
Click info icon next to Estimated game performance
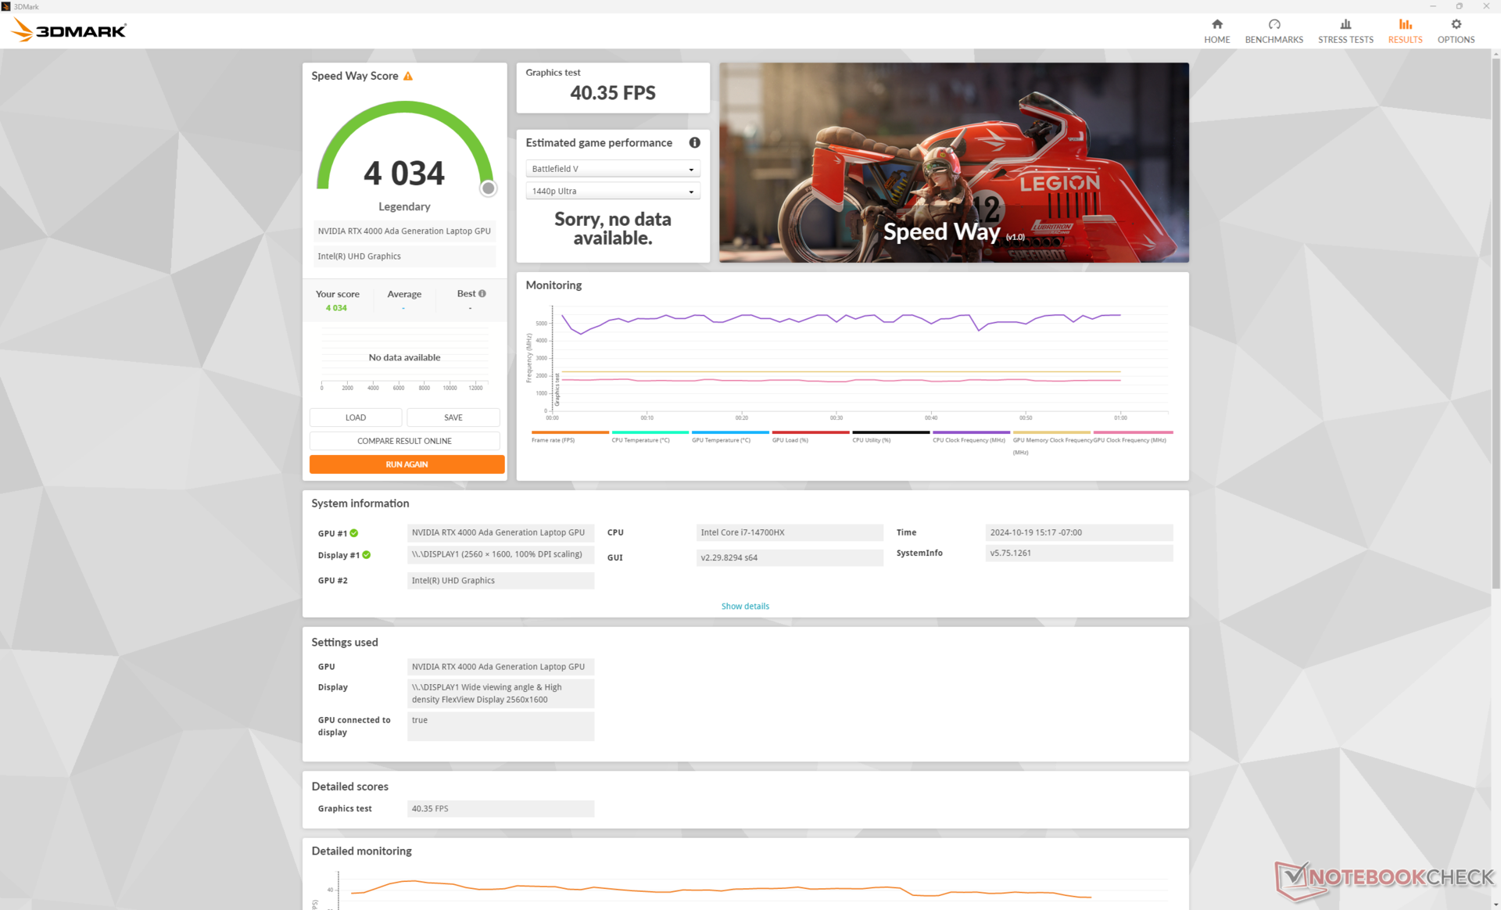(694, 142)
